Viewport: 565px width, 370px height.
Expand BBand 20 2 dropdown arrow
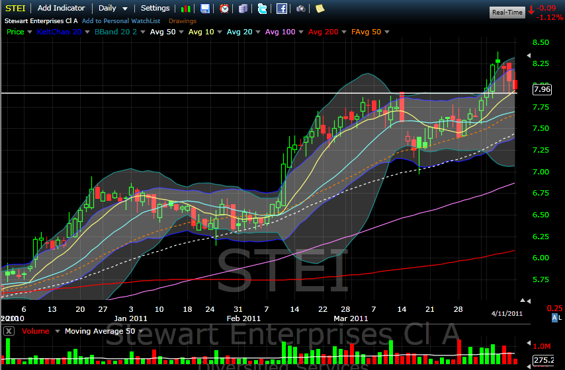coord(143,32)
